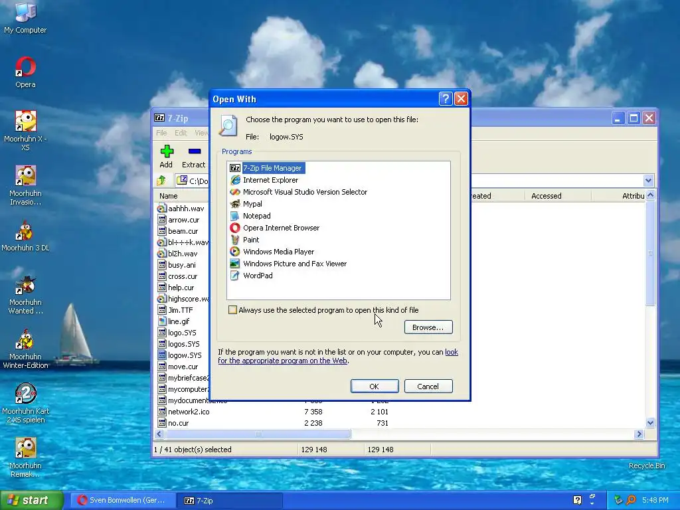Select Paint in the programs list
This screenshot has width=680, height=510.
(244, 239)
